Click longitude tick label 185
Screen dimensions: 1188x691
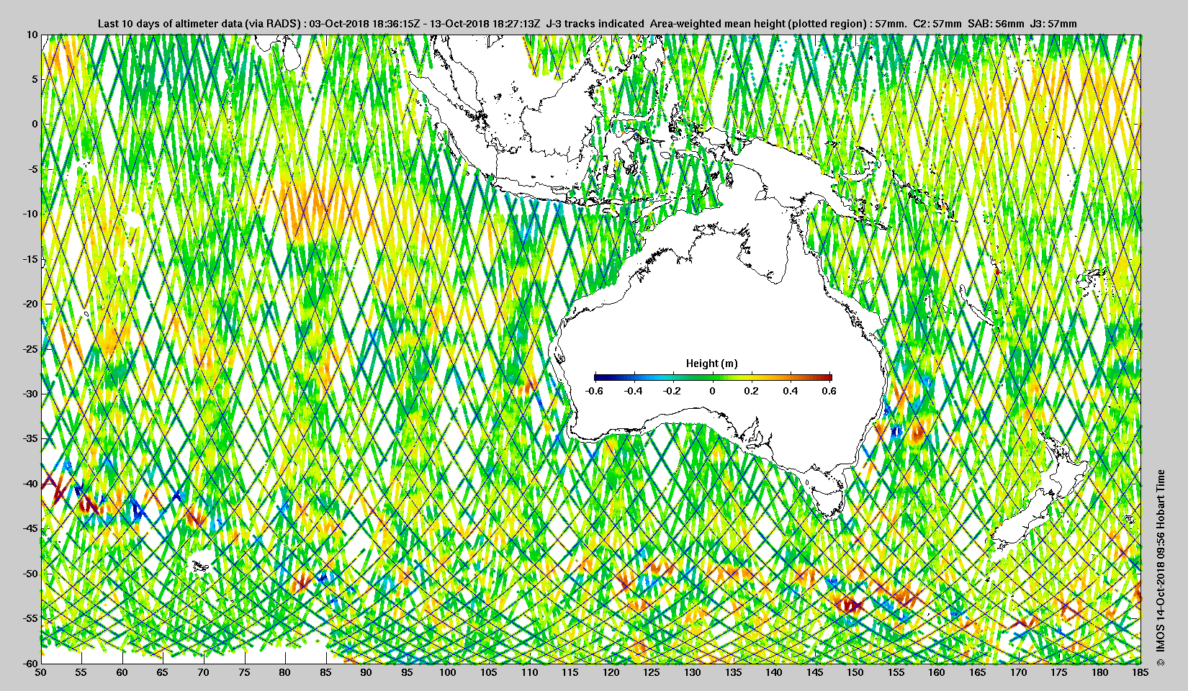[1140, 672]
